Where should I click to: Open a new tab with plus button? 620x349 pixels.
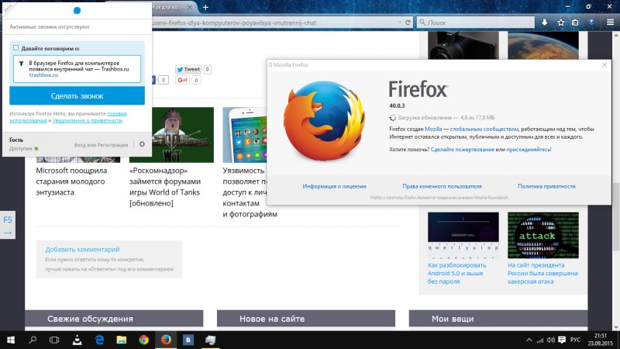coord(205,6)
